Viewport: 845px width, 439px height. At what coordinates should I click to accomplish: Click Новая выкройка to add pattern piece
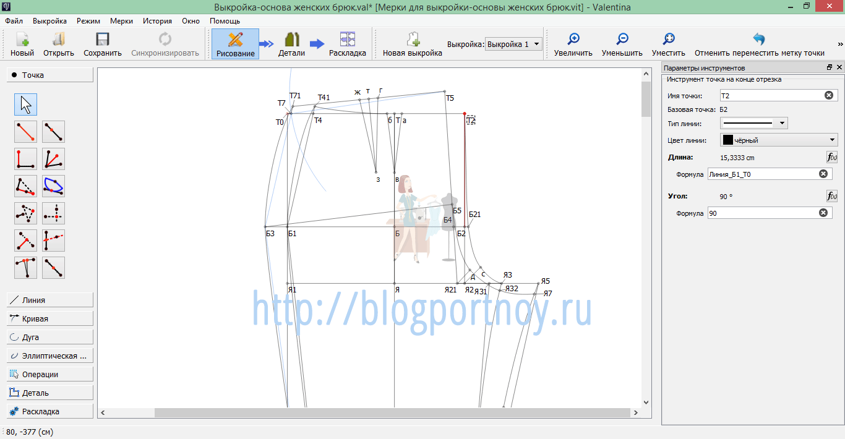pos(413,45)
